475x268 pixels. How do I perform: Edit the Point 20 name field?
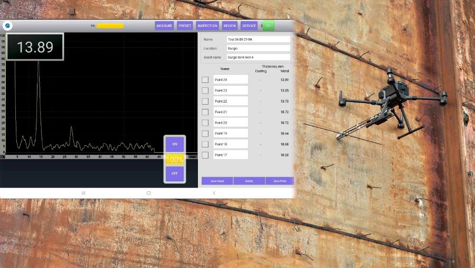(x=231, y=123)
